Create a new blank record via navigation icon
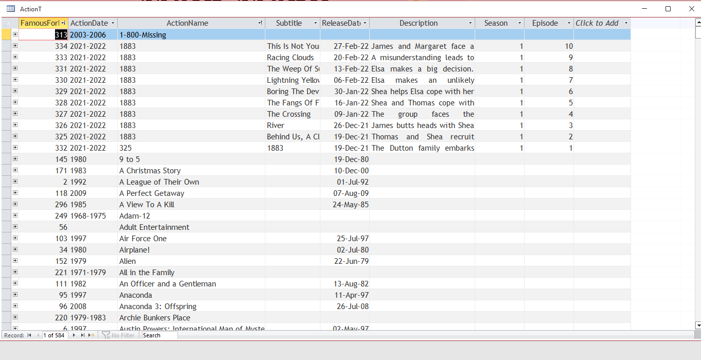Image resolution: width=701 pixels, height=360 pixels. click(x=91, y=335)
